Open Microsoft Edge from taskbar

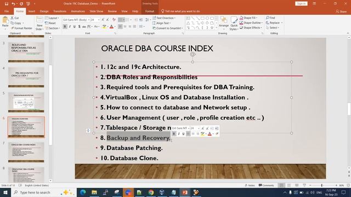point(83,192)
